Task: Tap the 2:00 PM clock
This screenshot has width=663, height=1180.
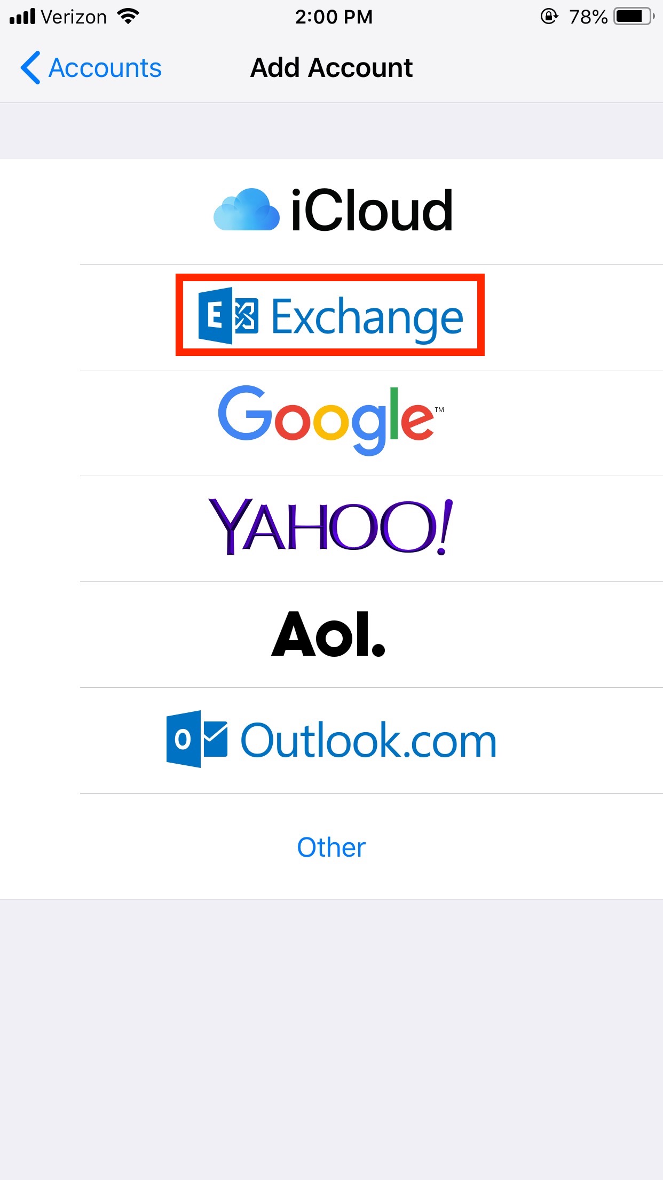Action: 334,17
